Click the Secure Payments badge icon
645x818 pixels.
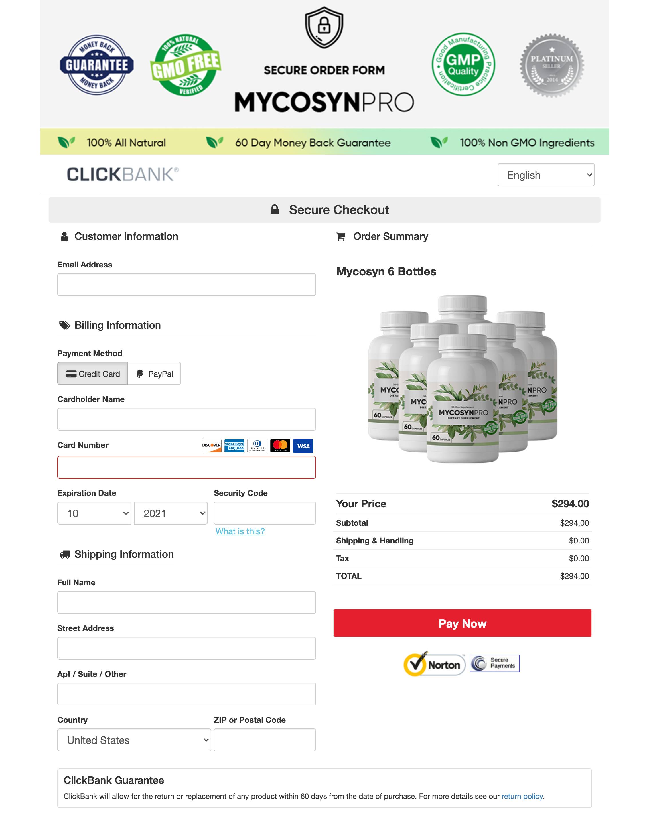point(494,663)
